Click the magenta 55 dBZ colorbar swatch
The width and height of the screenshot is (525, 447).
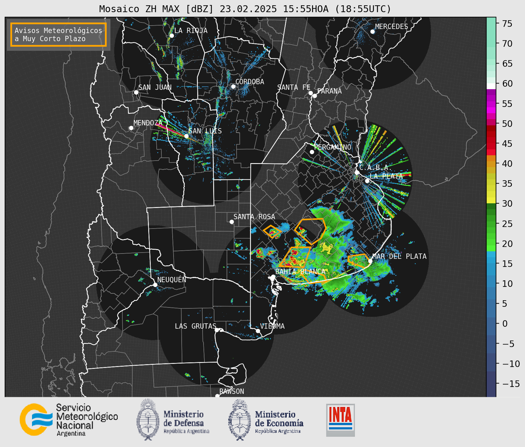point(491,104)
